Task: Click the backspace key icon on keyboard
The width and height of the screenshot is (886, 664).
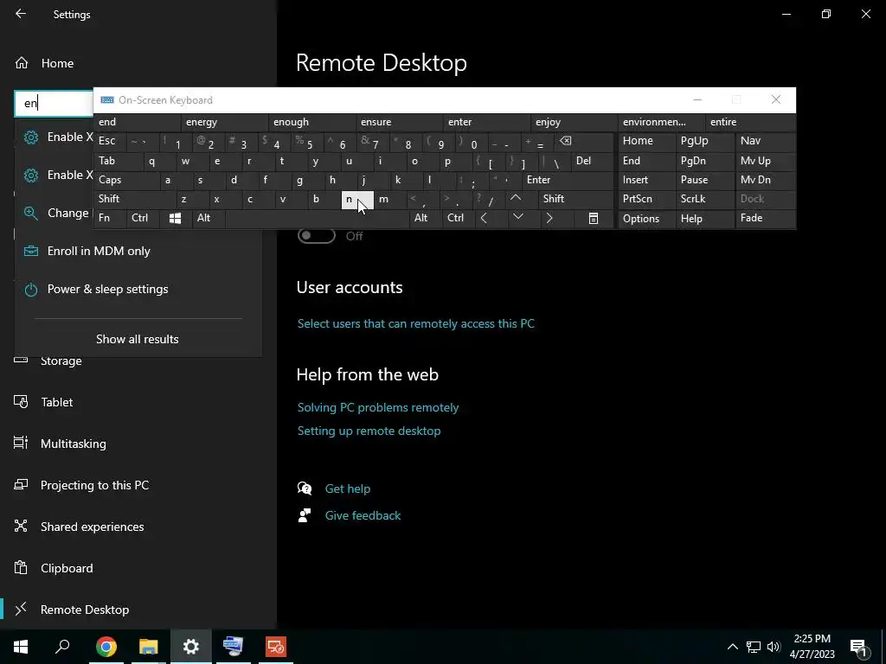Action: pyautogui.click(x=584, y=141)
